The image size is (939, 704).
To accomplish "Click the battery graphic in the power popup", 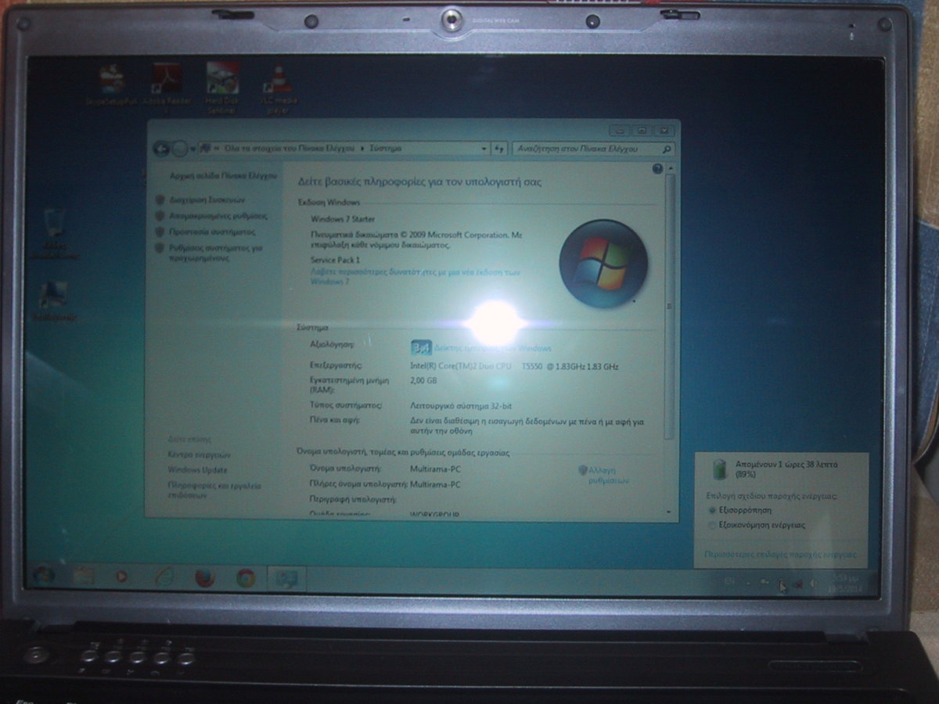I will tap(718, 469).
